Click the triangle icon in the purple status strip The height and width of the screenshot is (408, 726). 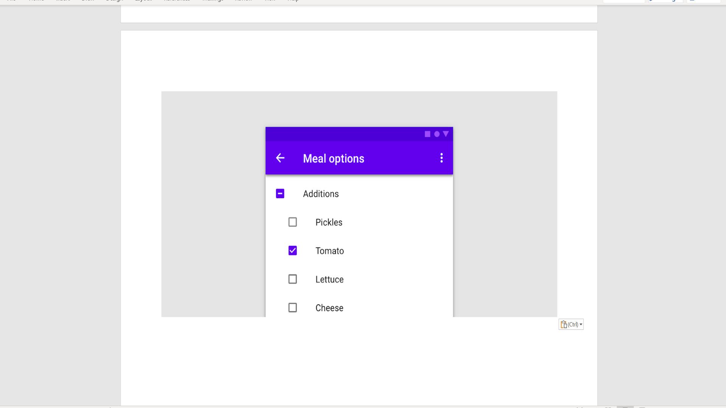[x=446, y=134]
